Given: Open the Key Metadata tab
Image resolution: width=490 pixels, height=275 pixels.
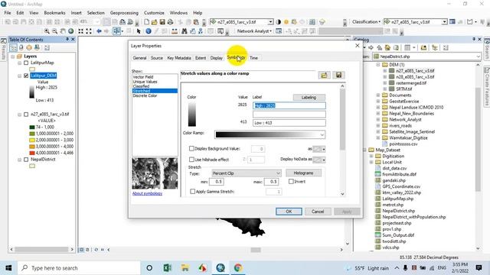Looking at the screenshot, I should click(179, 58).
